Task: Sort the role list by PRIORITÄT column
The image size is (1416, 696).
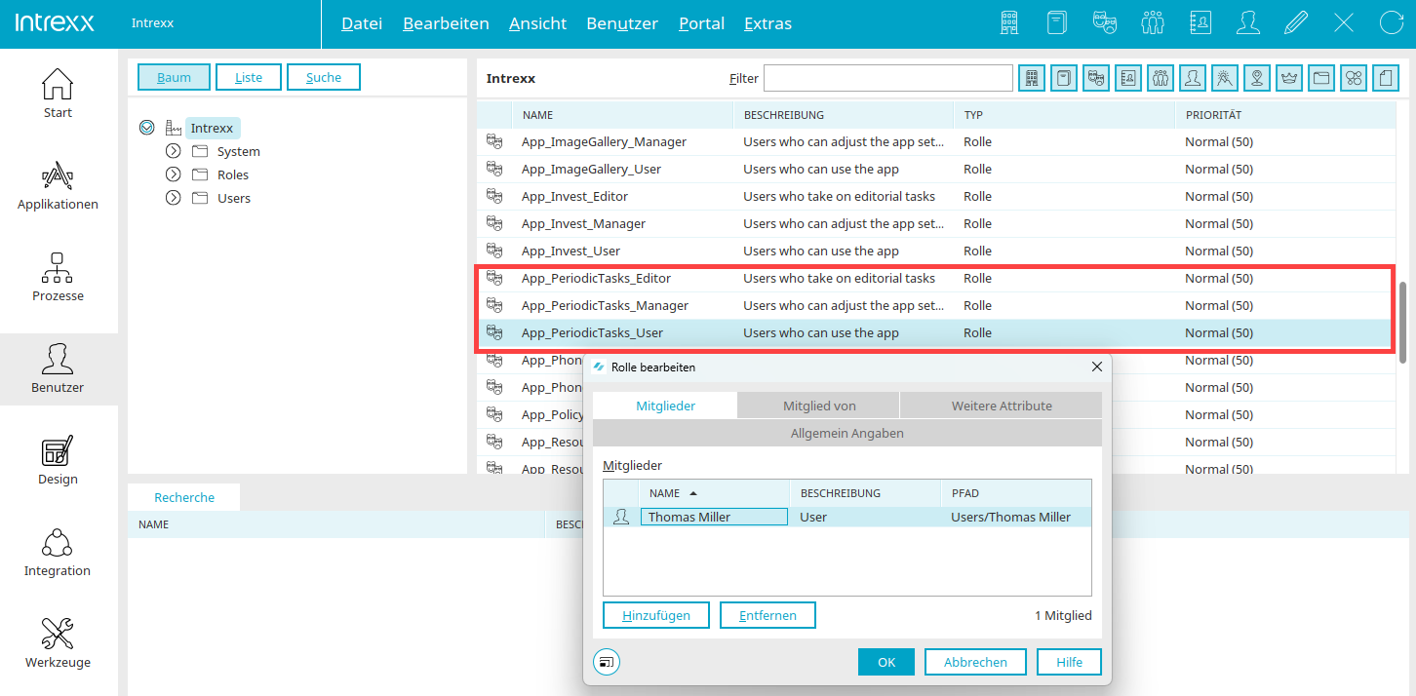Action: tap(1285, 115)
